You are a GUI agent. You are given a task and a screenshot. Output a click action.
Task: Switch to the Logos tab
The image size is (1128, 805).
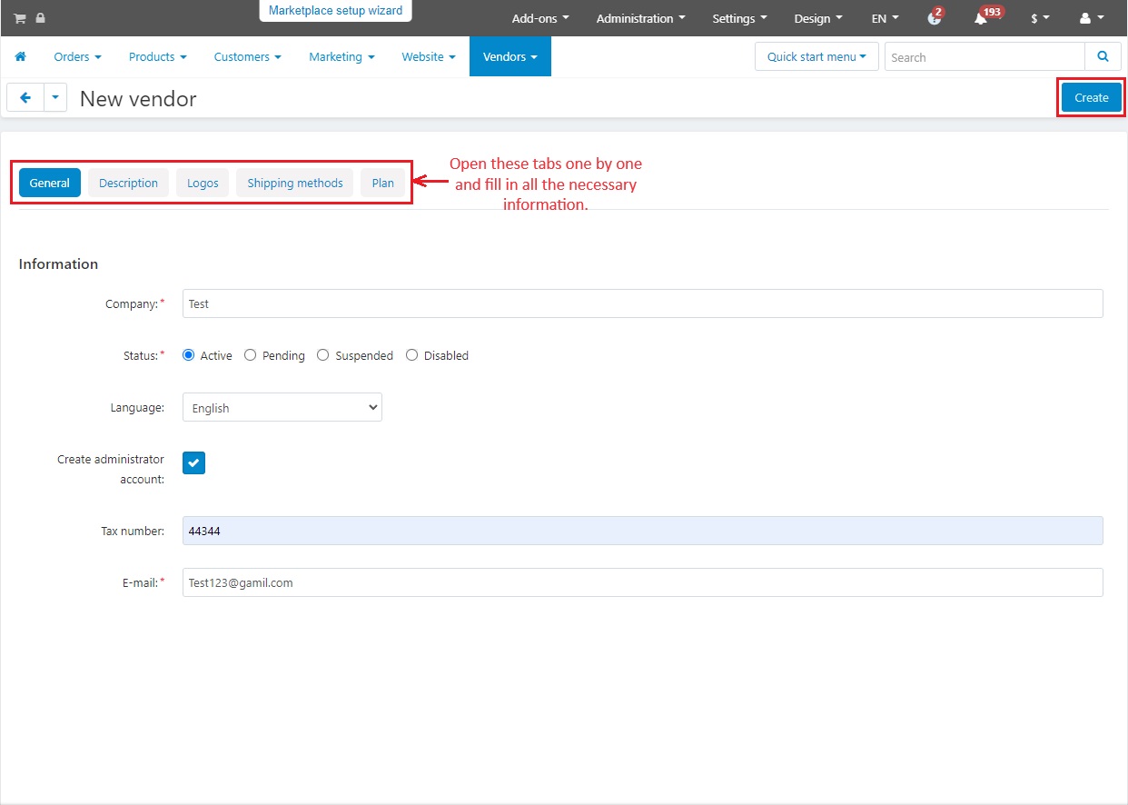(203, 183)
